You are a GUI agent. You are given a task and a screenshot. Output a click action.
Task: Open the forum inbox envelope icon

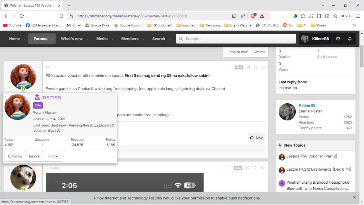(338, 39)
